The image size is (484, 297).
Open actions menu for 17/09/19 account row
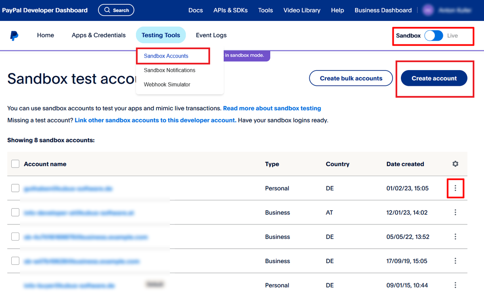click(x=455, y=261)
